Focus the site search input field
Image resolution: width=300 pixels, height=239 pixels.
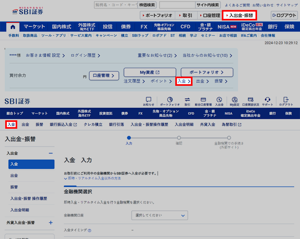177,5
